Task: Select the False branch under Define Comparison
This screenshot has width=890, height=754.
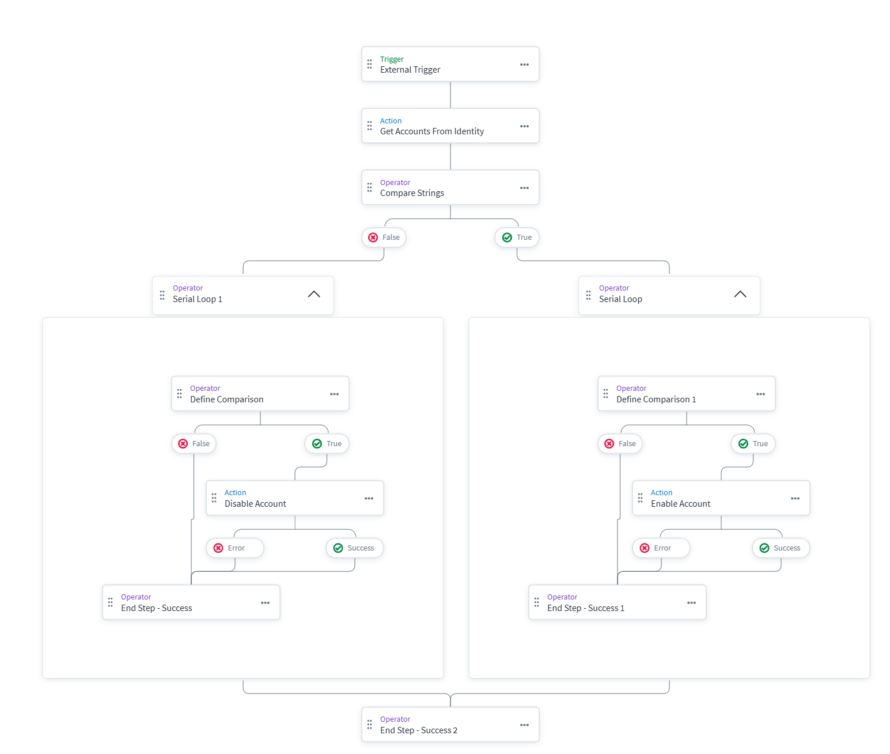Action: 194,444
